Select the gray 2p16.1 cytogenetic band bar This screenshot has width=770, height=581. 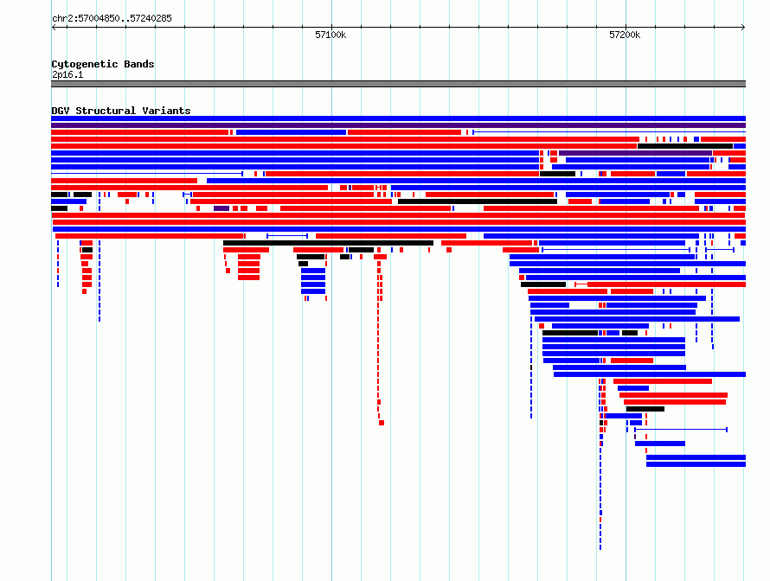398,84
